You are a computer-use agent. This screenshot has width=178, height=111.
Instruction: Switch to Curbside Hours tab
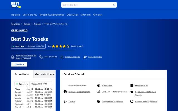44,74
